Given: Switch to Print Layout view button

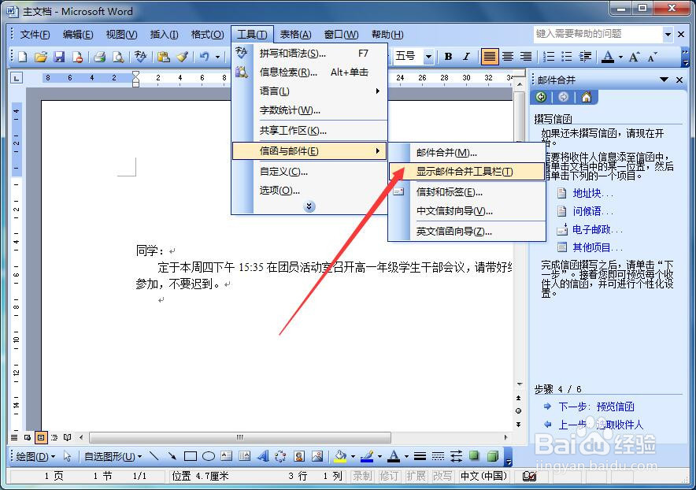Looking at the screenshot, I should tap(41, 437).
